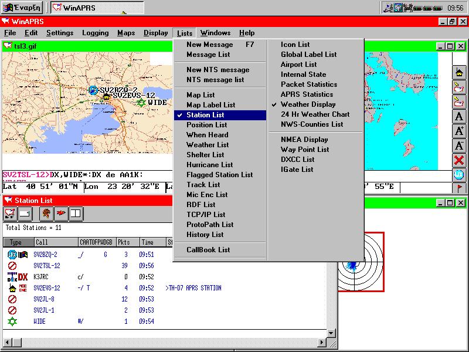This screenshot has height=352, width=469.
Task: Open the Logging menu
Action: (x=96, y=33)
